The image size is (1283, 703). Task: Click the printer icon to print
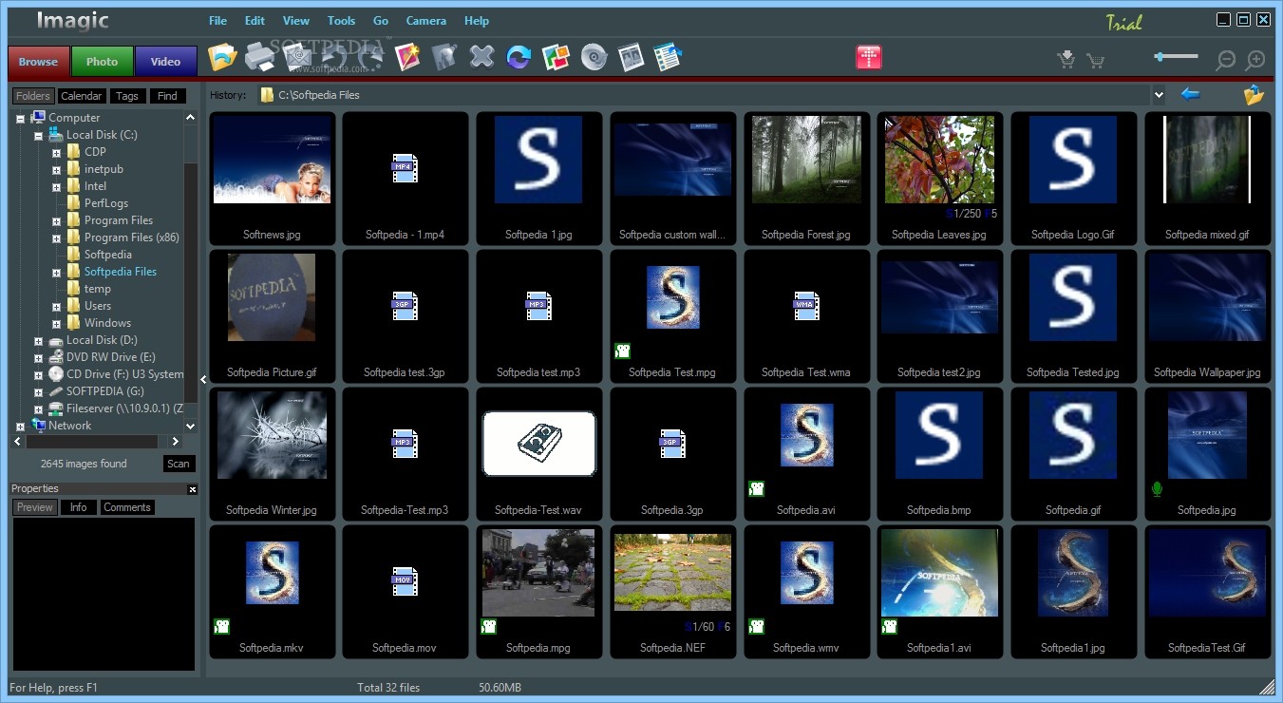point(259,57)
